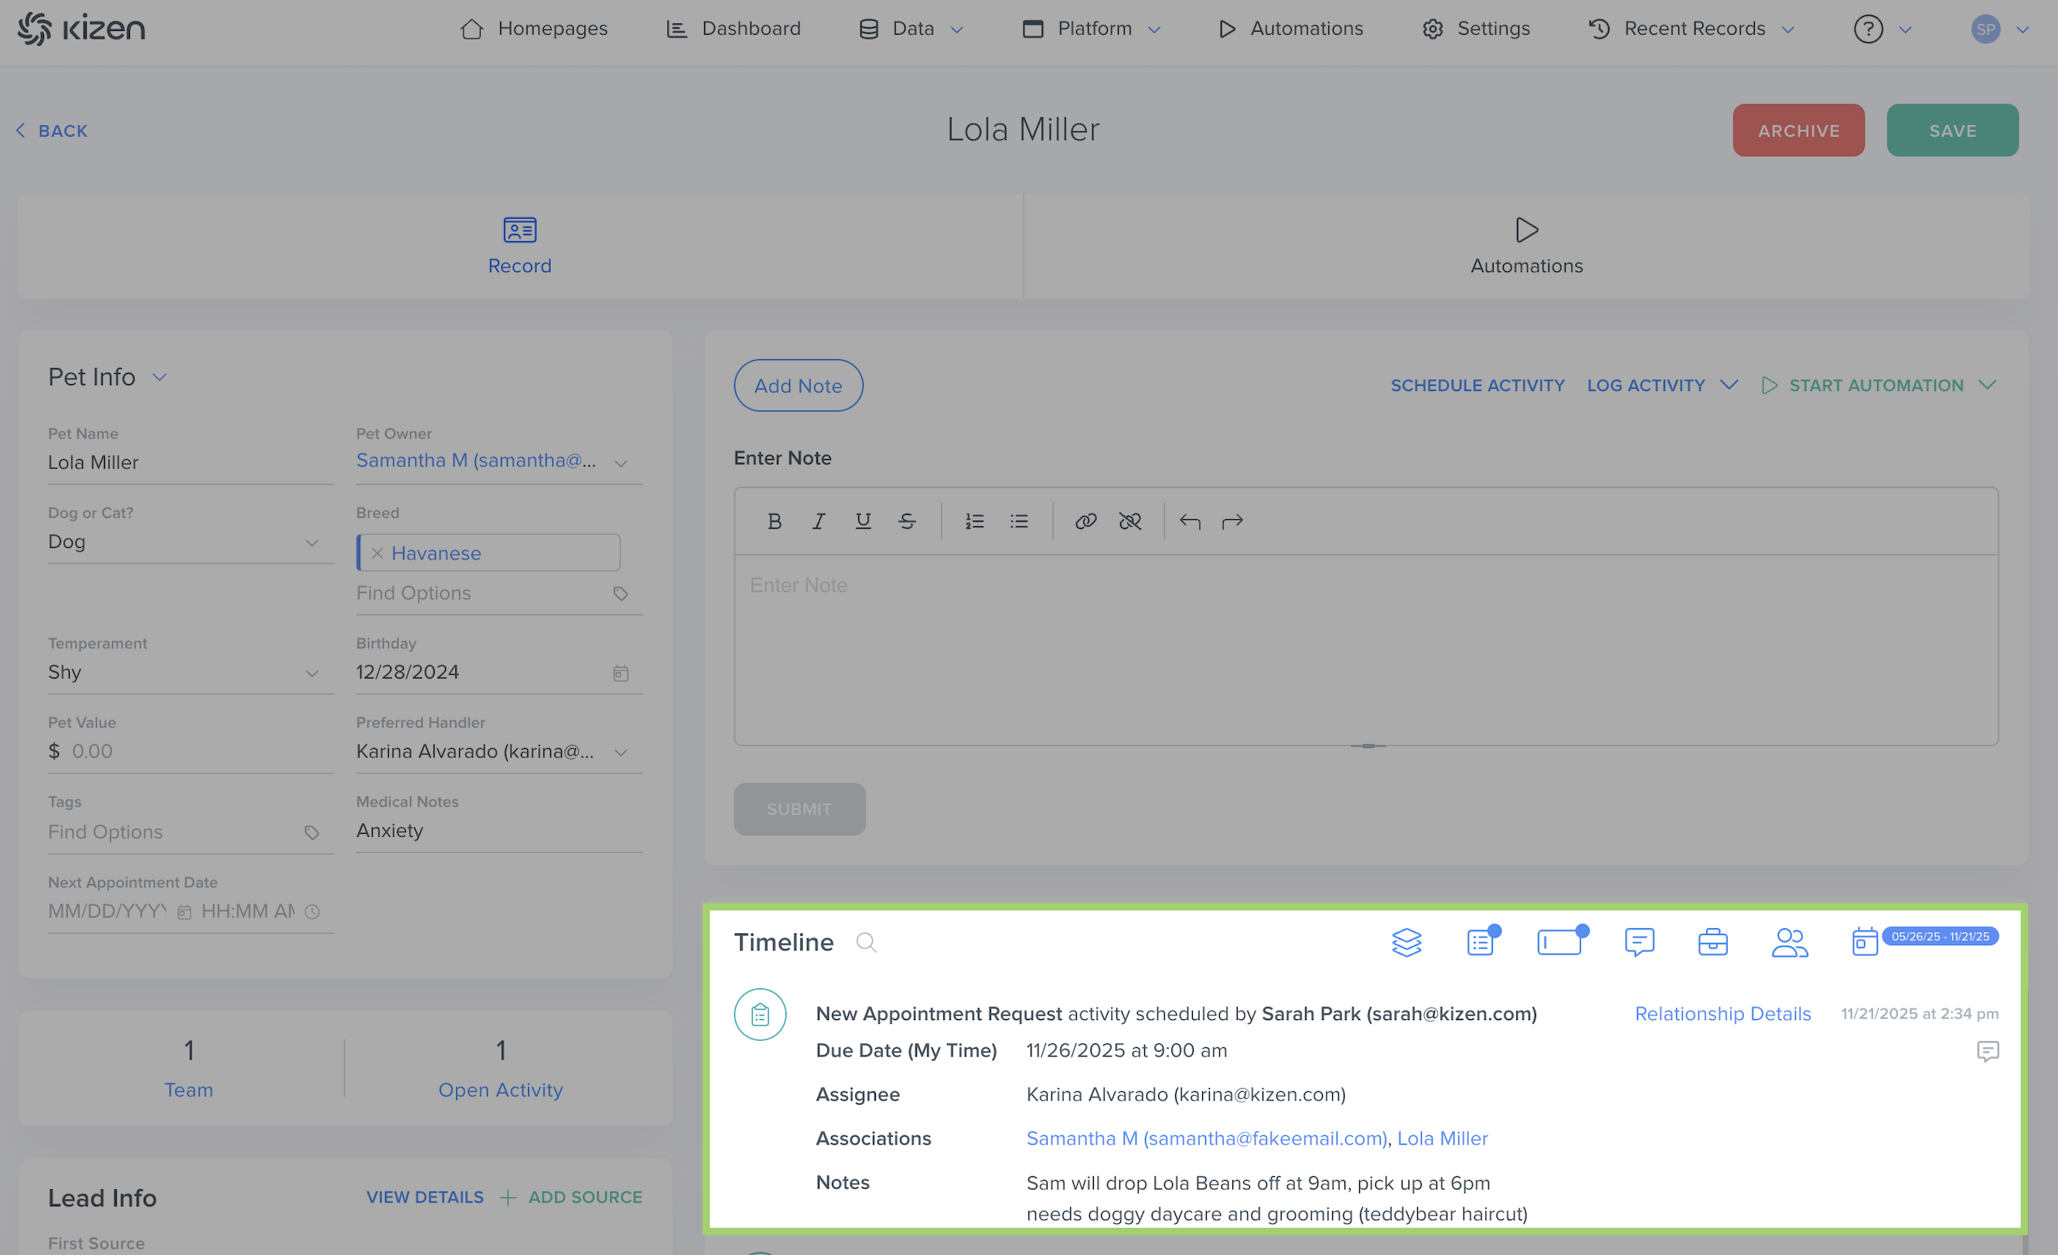This screenshot has width=2058, height=1255.
Task: Click the people filter icon in Timeline
Action: point(1789,942)
